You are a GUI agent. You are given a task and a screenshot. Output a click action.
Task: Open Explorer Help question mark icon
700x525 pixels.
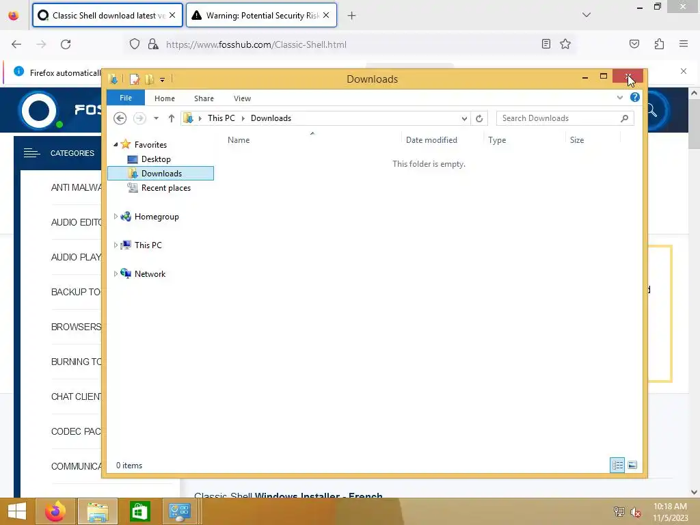634,97
